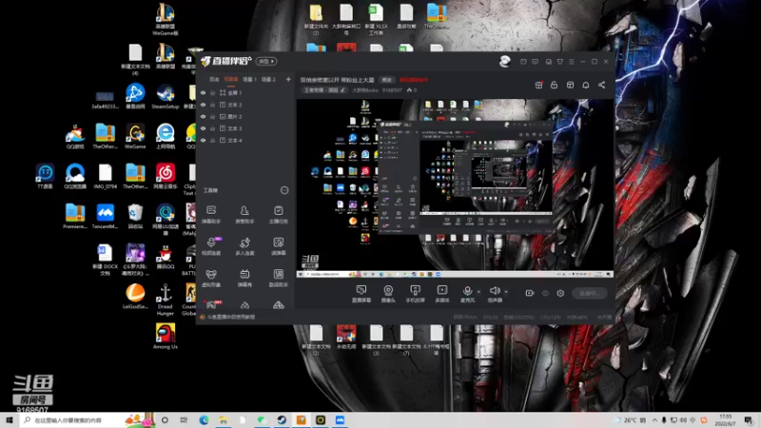
Task: Open the 主播任务 tool
Action: (278, 214)
